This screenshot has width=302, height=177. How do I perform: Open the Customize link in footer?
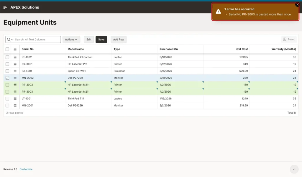26,169
